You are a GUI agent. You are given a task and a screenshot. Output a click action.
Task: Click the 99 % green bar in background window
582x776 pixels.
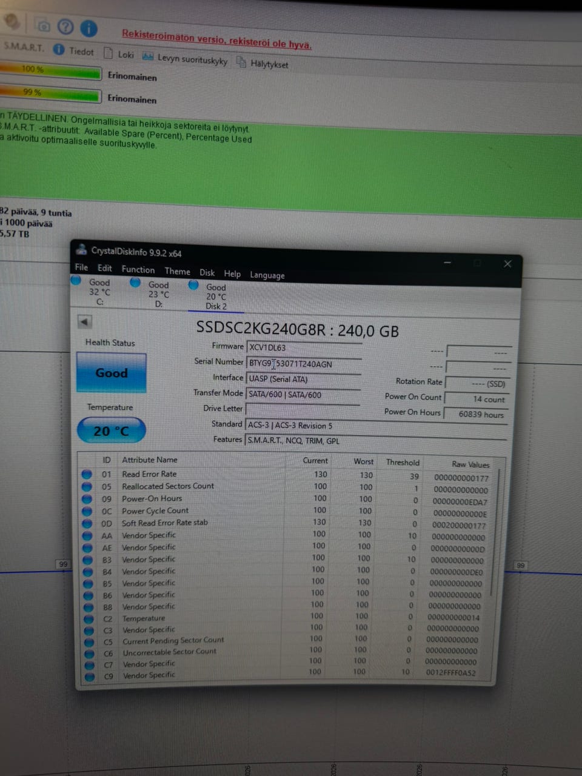(x=49, y=93)
